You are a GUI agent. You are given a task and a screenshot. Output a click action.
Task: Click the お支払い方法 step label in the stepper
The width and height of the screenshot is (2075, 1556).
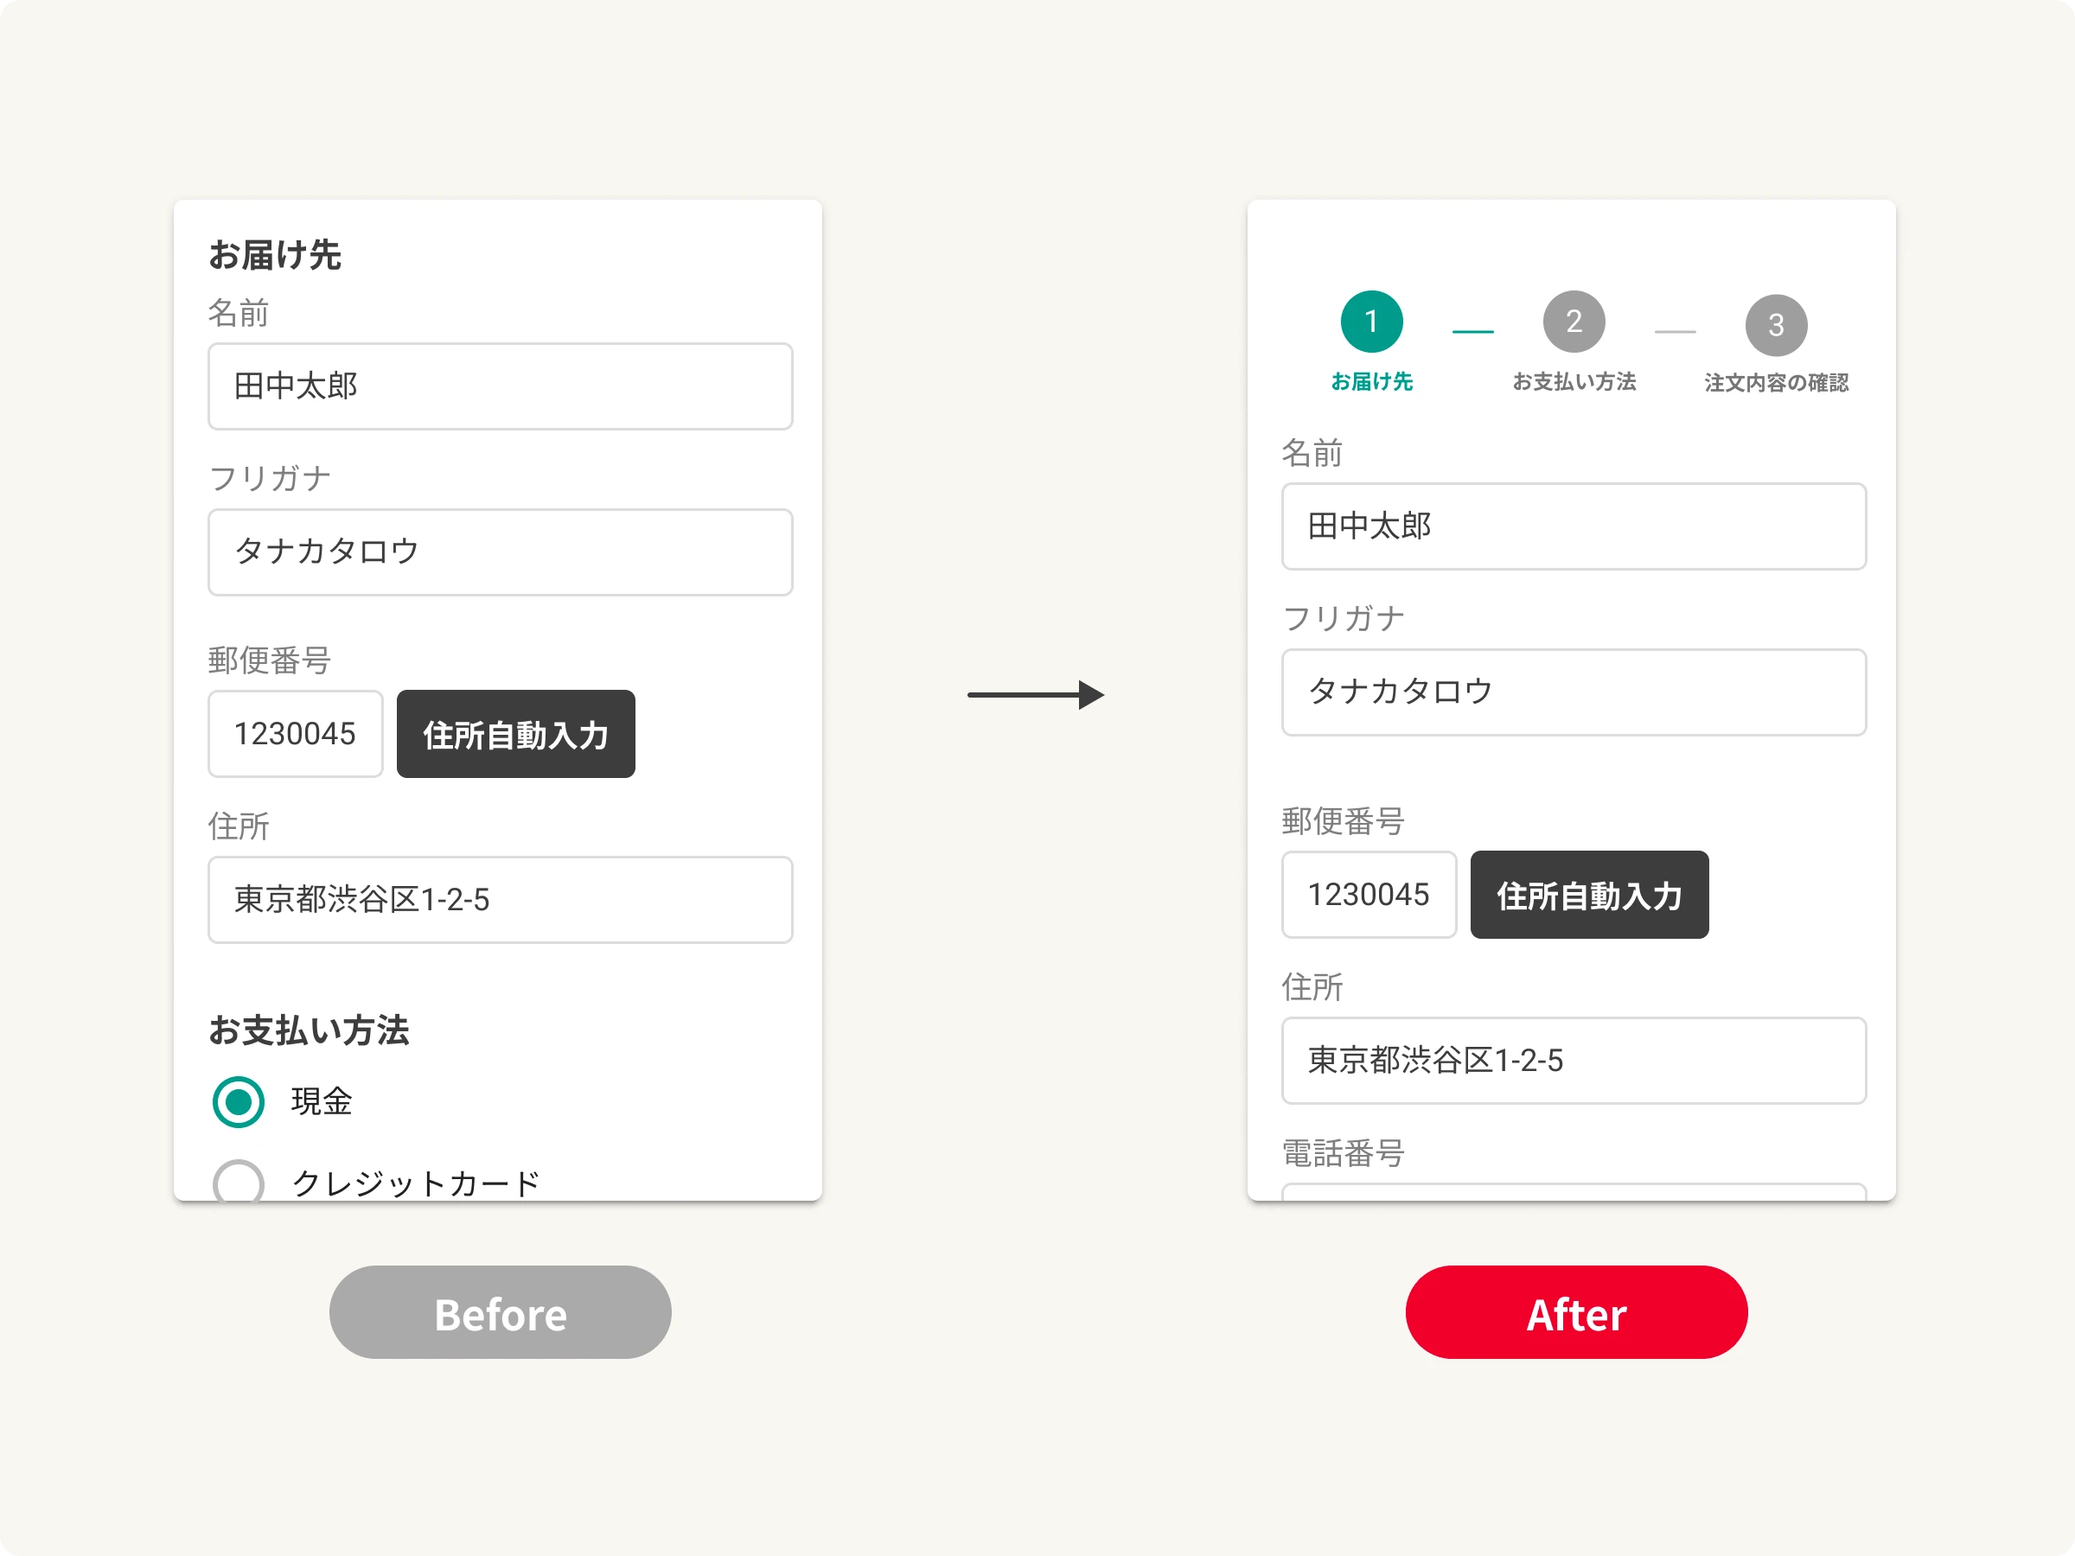coord(1574,382)
